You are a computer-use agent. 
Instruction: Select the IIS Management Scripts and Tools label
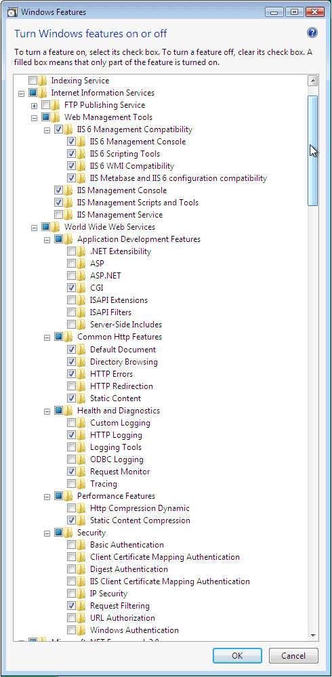[x=138, y=203]
